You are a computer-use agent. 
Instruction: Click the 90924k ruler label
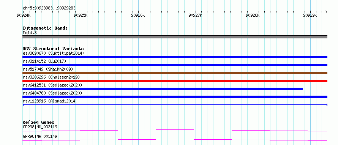(x=23, y=15)
